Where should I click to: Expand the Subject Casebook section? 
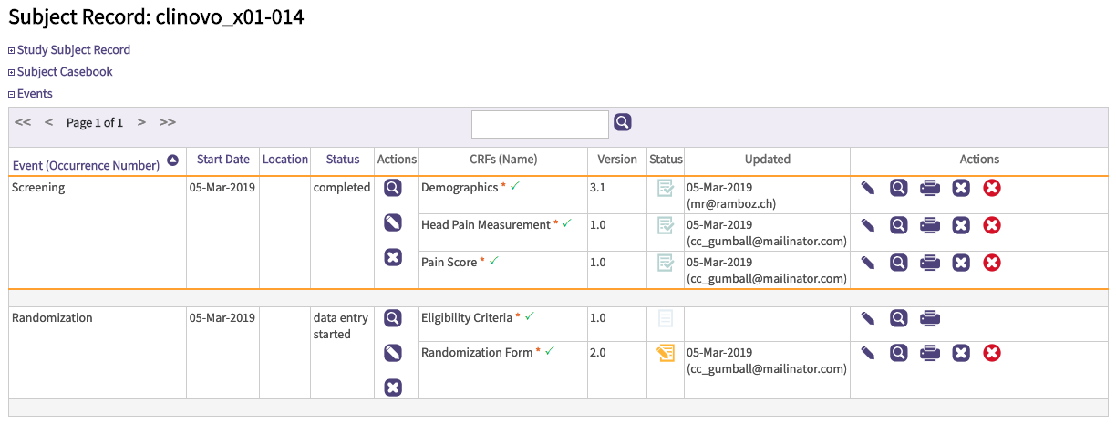[x=65, y=72]
